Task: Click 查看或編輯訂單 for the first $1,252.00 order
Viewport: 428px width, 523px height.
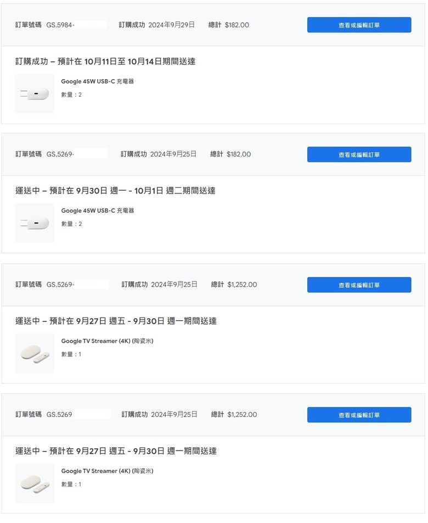Action: coord(359,285)
